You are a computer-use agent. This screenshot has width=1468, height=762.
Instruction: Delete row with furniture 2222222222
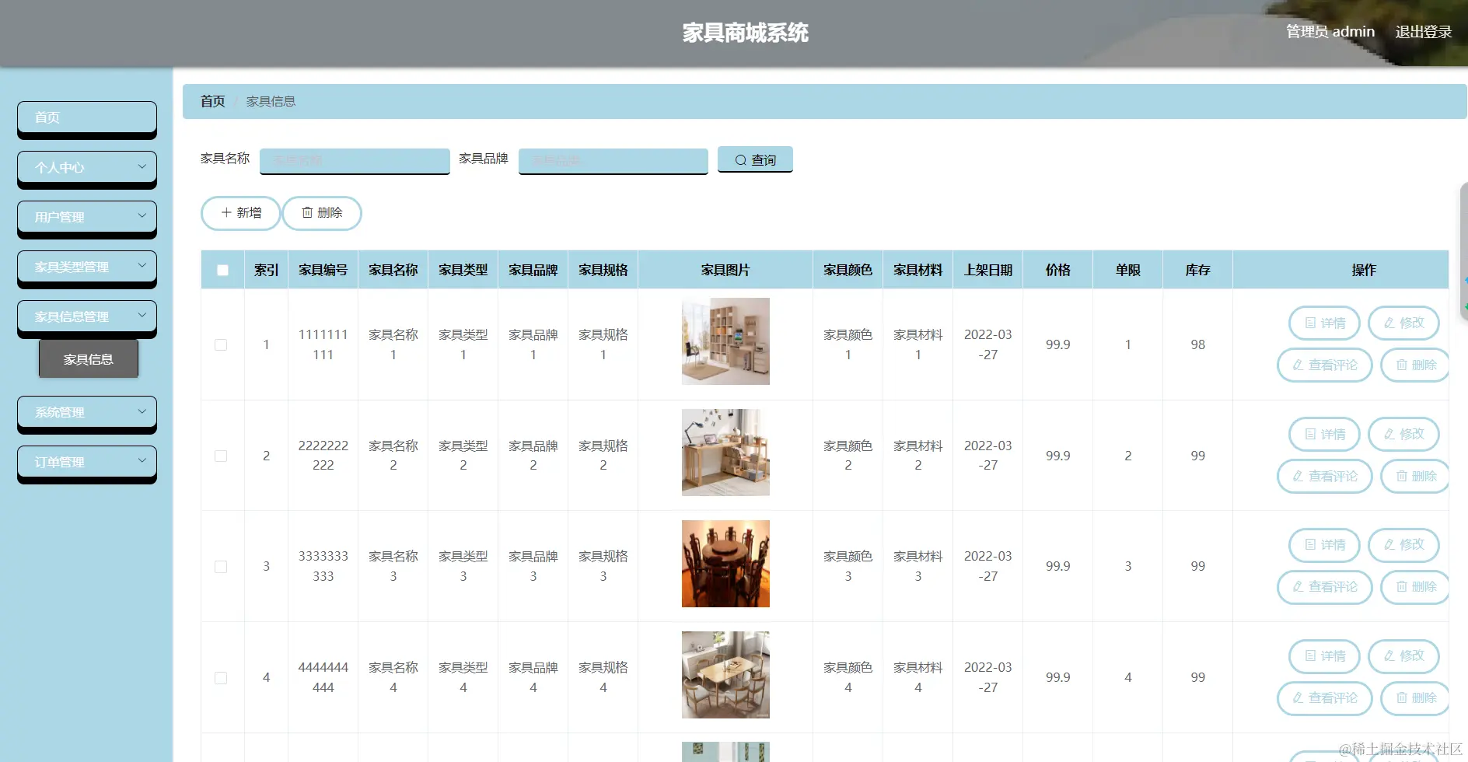tap(1415, 476)
